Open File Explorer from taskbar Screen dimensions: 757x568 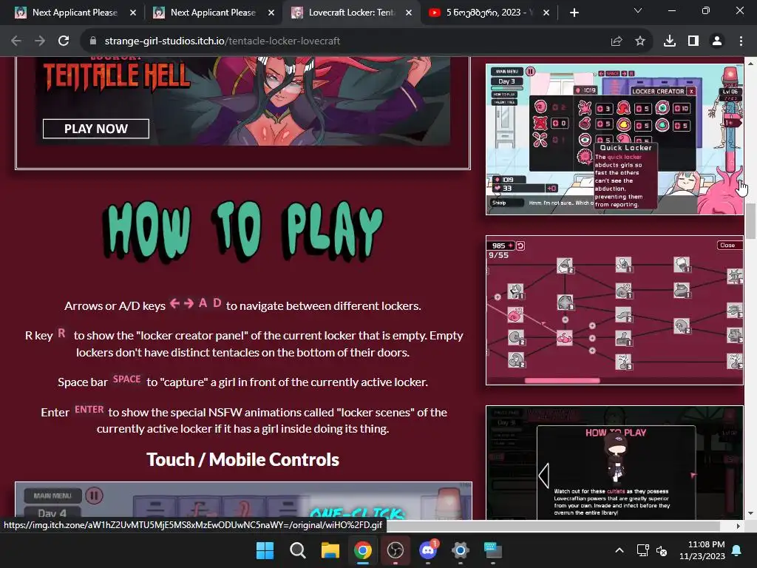[330, 550]
